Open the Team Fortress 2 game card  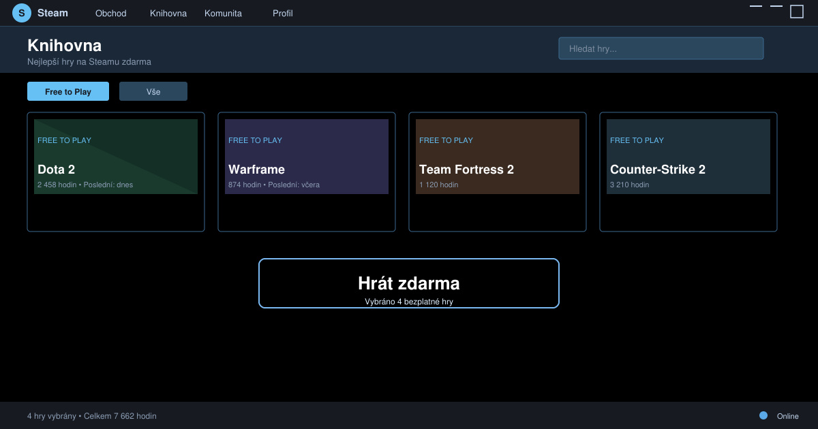498,172
